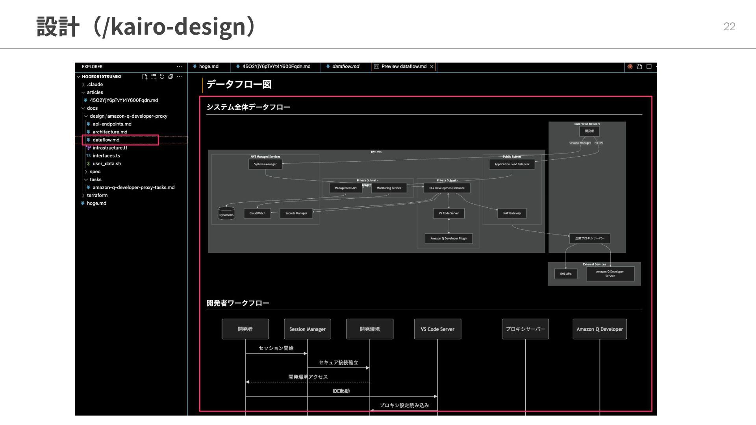Click the Systems Manager diagram node
Viewport: 756px width, 425px height.
[265, 164]
